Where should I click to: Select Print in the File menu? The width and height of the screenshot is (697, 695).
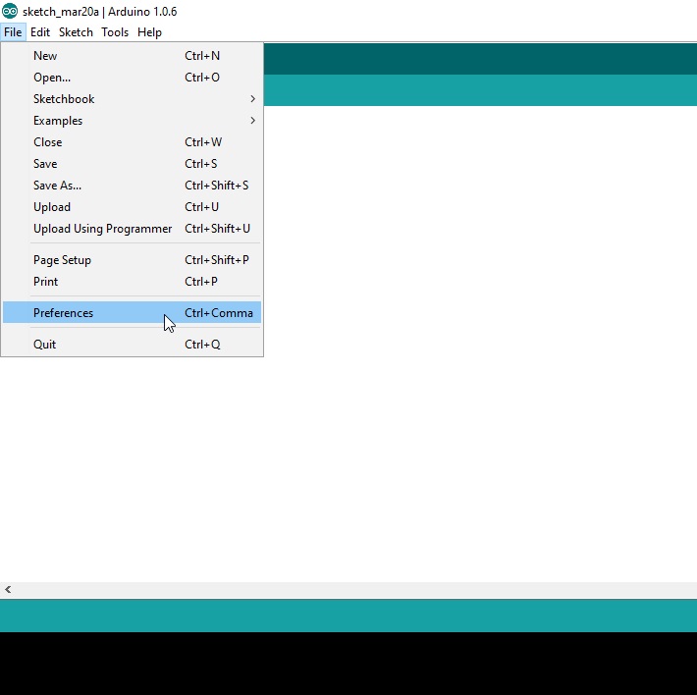132,282
